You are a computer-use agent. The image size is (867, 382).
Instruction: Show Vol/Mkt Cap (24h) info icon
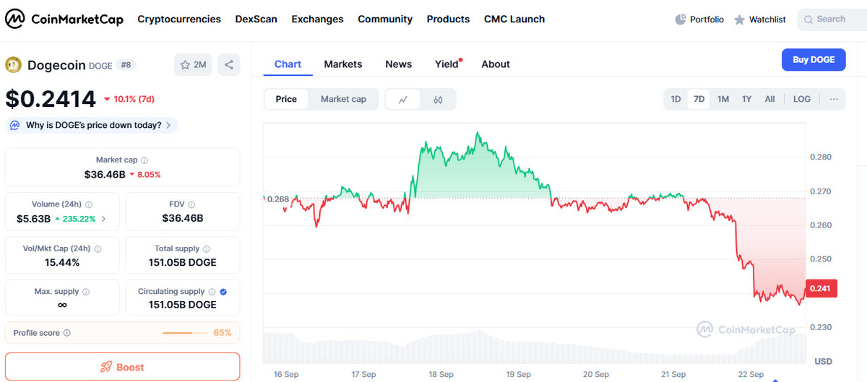pos(98,248)
